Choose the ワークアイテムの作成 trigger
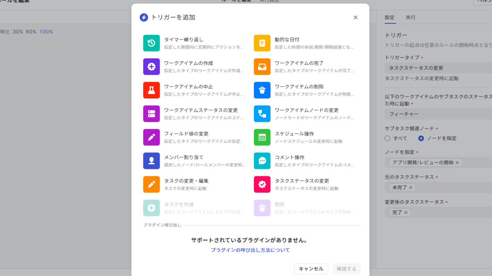Image resolution: width=492 pixels, height=276 pixels. (151, 66)
